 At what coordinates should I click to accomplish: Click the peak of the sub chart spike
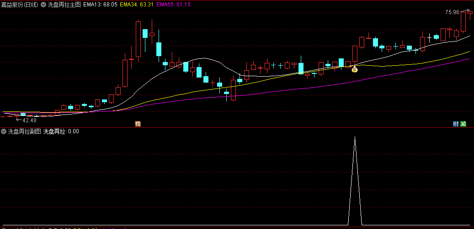click(x=355, y=137)
